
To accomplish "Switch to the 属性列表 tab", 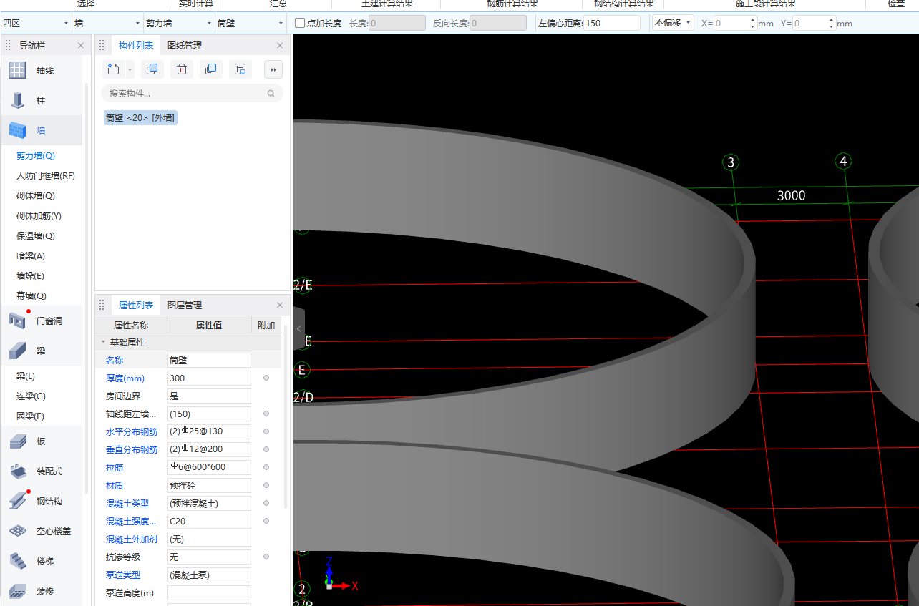I will (136, 306).
